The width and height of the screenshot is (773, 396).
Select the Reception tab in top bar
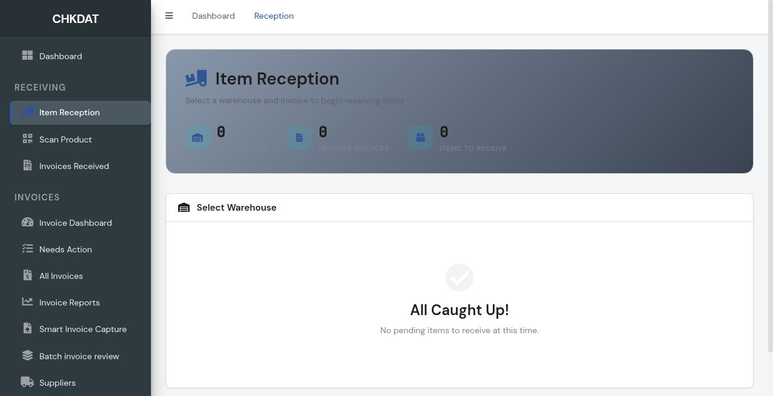[x=274, y=16]
